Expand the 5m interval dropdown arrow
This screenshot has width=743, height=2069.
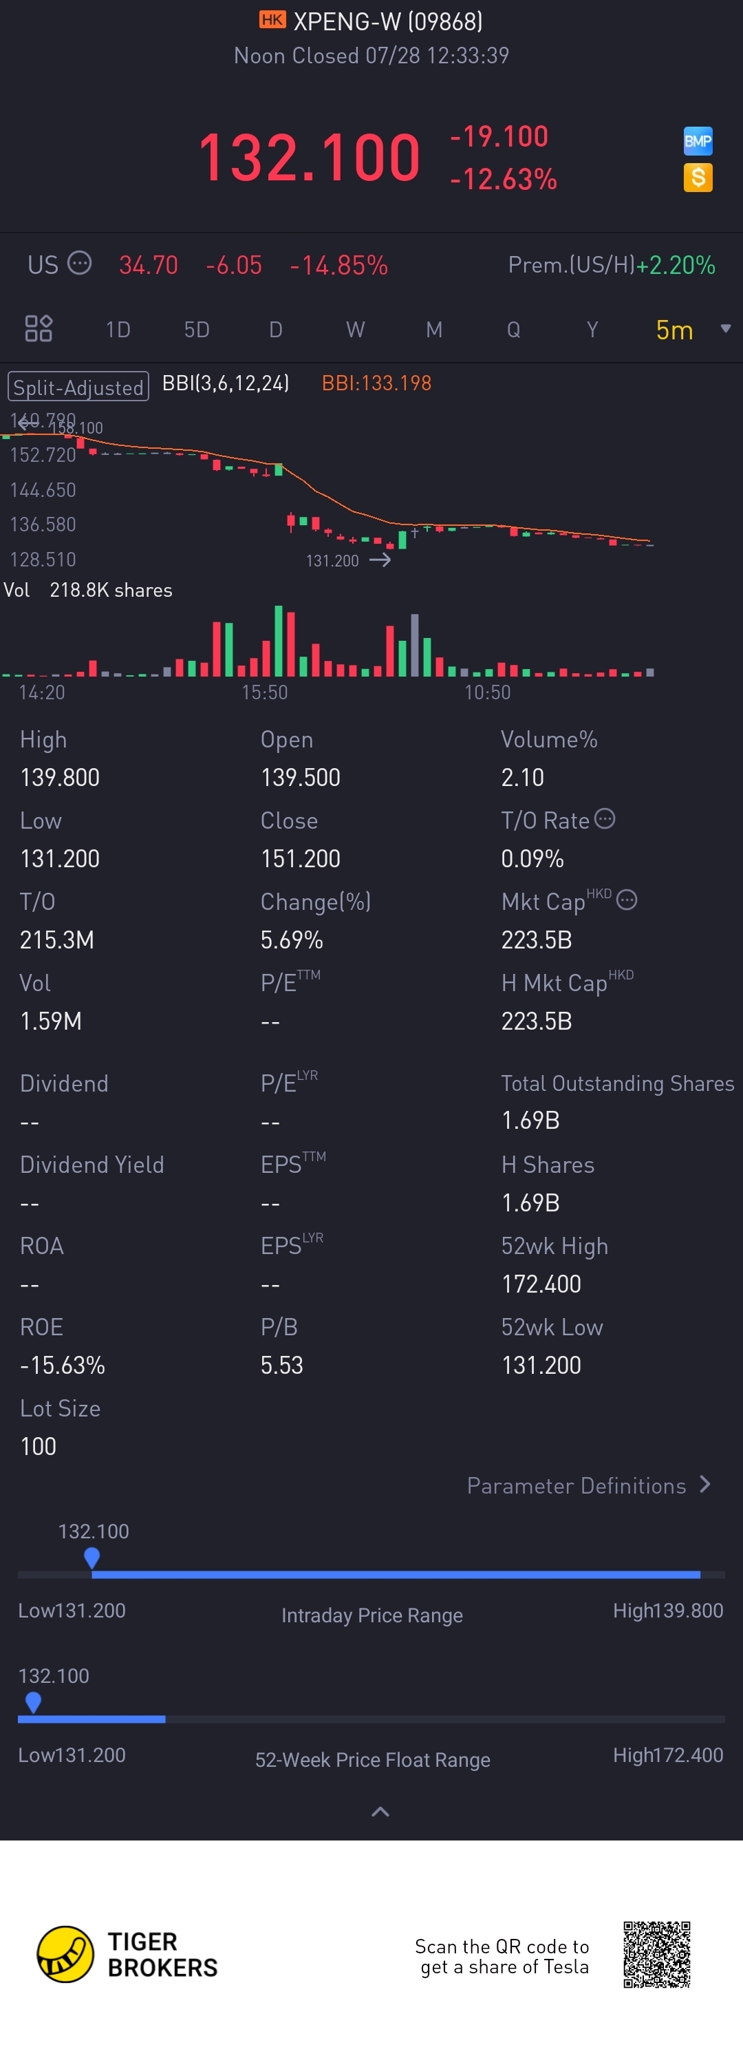click(725, 328)
